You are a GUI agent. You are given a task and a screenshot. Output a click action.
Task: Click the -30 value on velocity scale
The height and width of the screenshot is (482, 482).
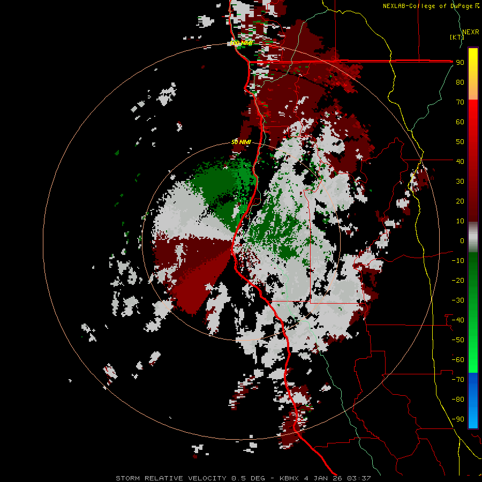click(x=458, y=300)
